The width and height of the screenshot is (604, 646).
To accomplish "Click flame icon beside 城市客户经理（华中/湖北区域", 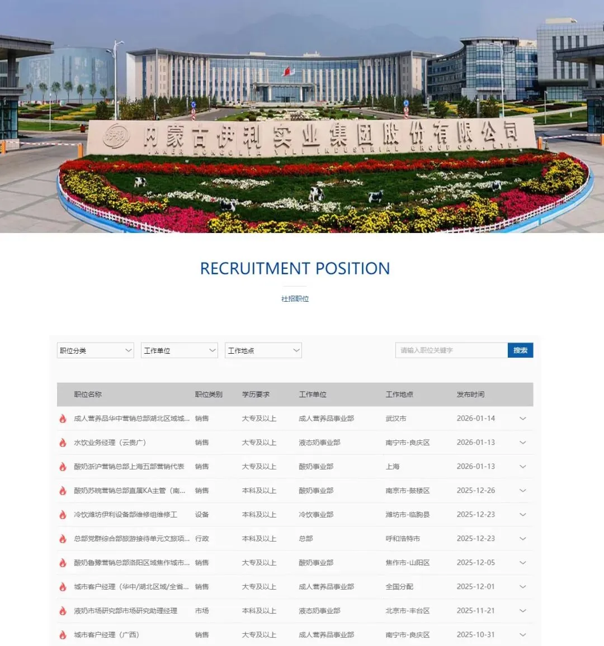I will pos(63,587).
